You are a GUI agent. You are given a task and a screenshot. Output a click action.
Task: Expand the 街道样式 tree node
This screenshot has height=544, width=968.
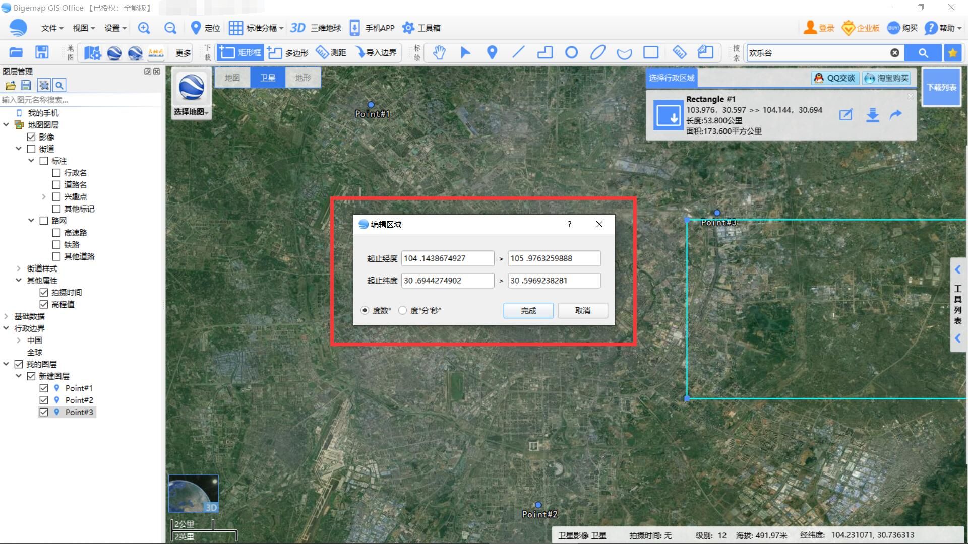[x=19, y=268]
